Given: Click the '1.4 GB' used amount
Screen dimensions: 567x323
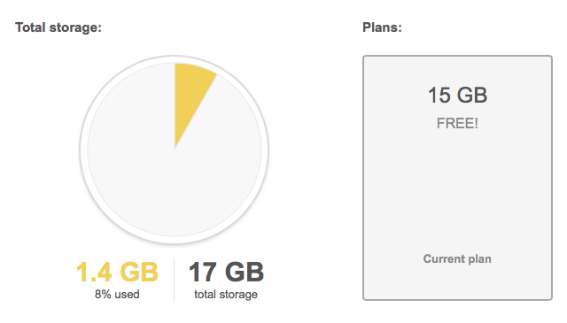Looking at the screenshot, I should 117,272.
